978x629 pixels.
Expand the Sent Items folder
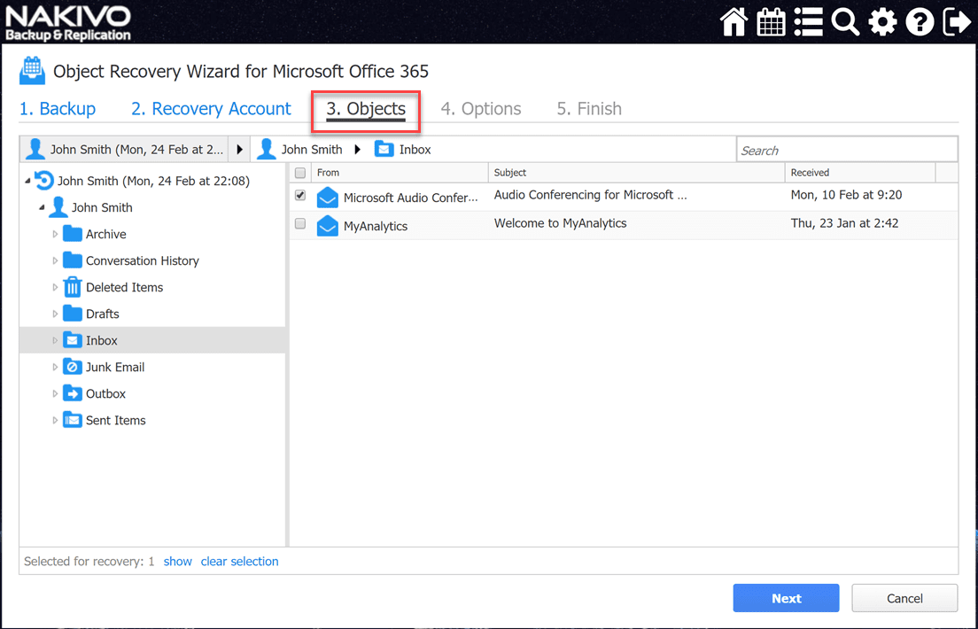tap(55, 420)
